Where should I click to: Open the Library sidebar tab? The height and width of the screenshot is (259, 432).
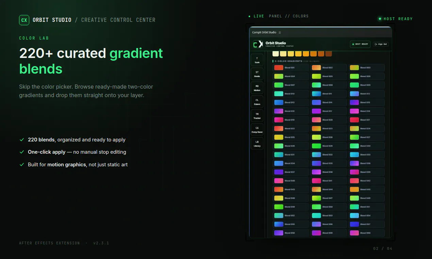click(x=257, y=143)
